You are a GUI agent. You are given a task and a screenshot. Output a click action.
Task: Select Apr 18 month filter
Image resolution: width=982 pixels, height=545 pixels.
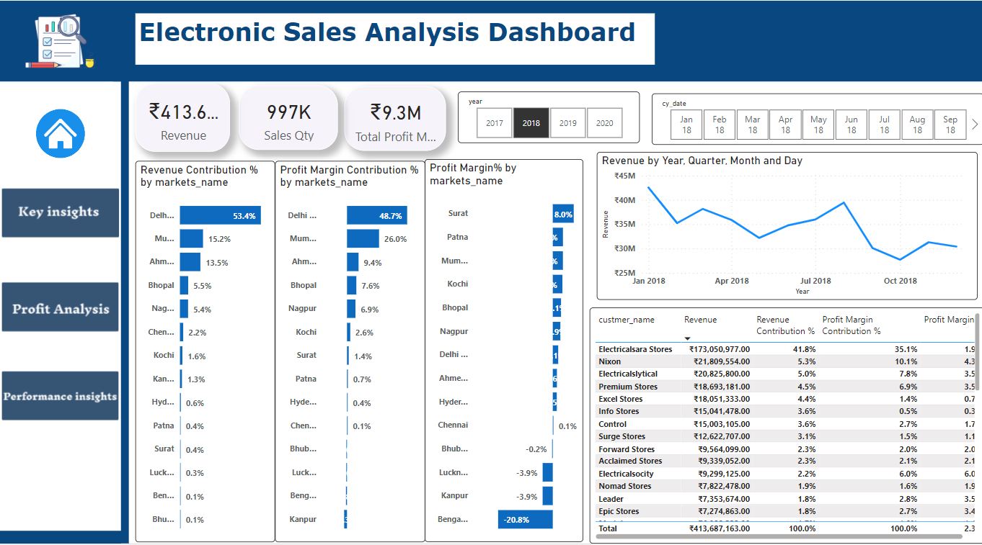785,123
